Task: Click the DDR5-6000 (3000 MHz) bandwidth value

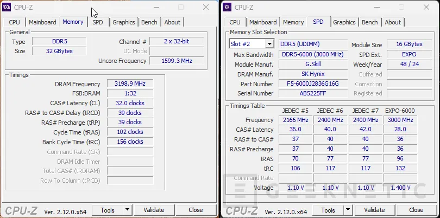Action: (x=313, y=54)
